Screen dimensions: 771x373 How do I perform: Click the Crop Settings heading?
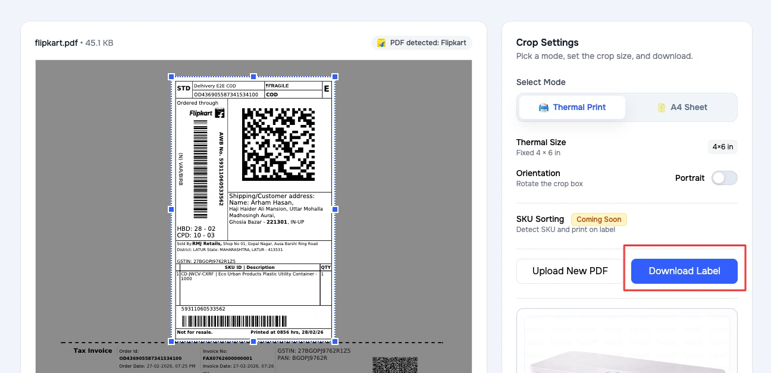547,43
